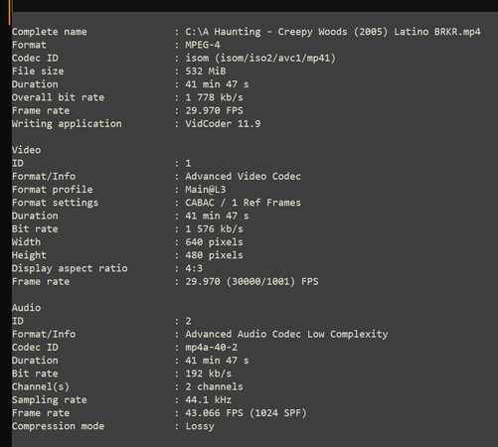Select the Format MPEG-4 value
This screenshot has width=498, height=447.
click(x=203, y=45)
